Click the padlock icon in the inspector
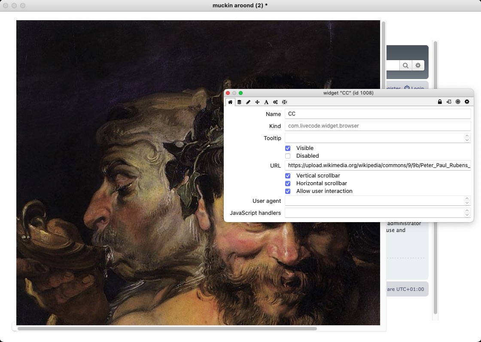This screenshot has width=481, height=342. tap(440, 102)
